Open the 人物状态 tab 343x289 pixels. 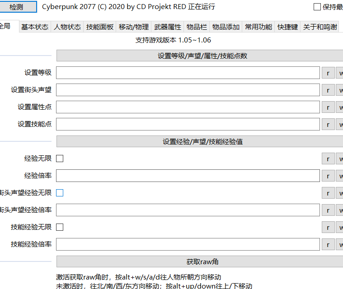point(67,27)
